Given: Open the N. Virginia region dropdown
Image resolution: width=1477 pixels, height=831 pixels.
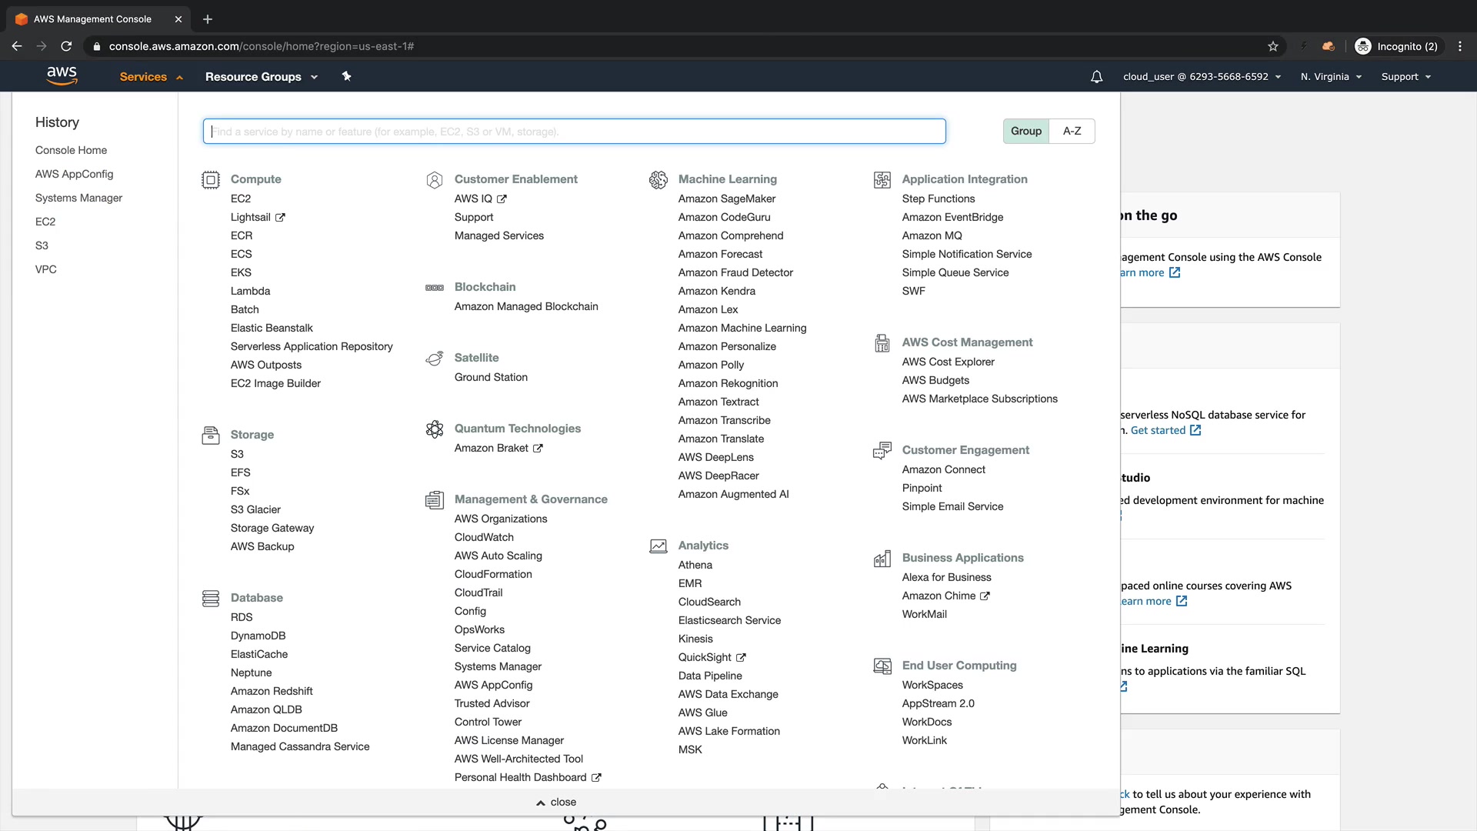Looking at the screenshot, I should click(1330, 77).
